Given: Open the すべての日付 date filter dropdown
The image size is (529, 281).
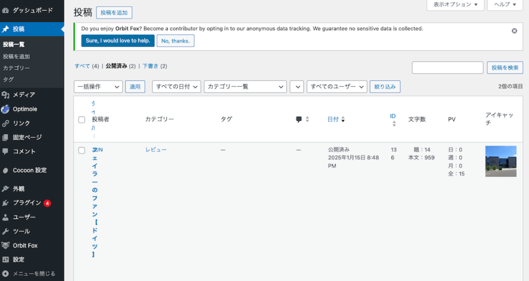Looking at the screenshot, I should point(176,87).
